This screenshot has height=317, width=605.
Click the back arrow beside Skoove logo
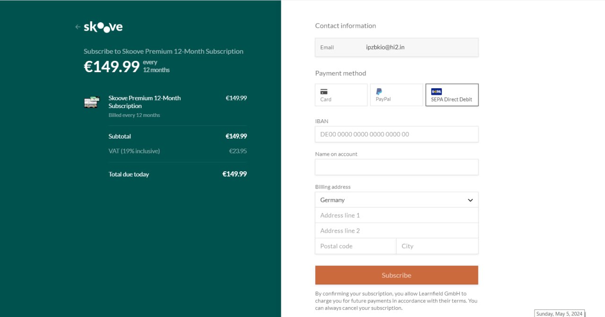(x=78, y=27)
